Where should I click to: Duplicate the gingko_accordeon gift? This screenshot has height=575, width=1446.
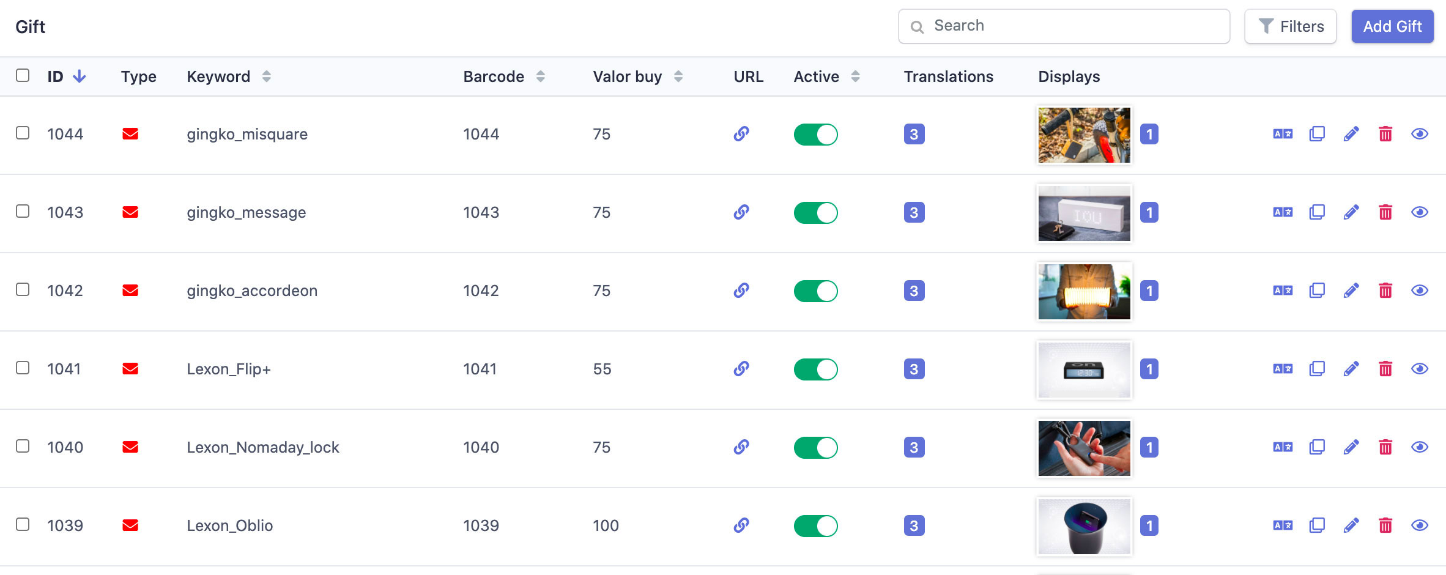(x=1317, y=291)
